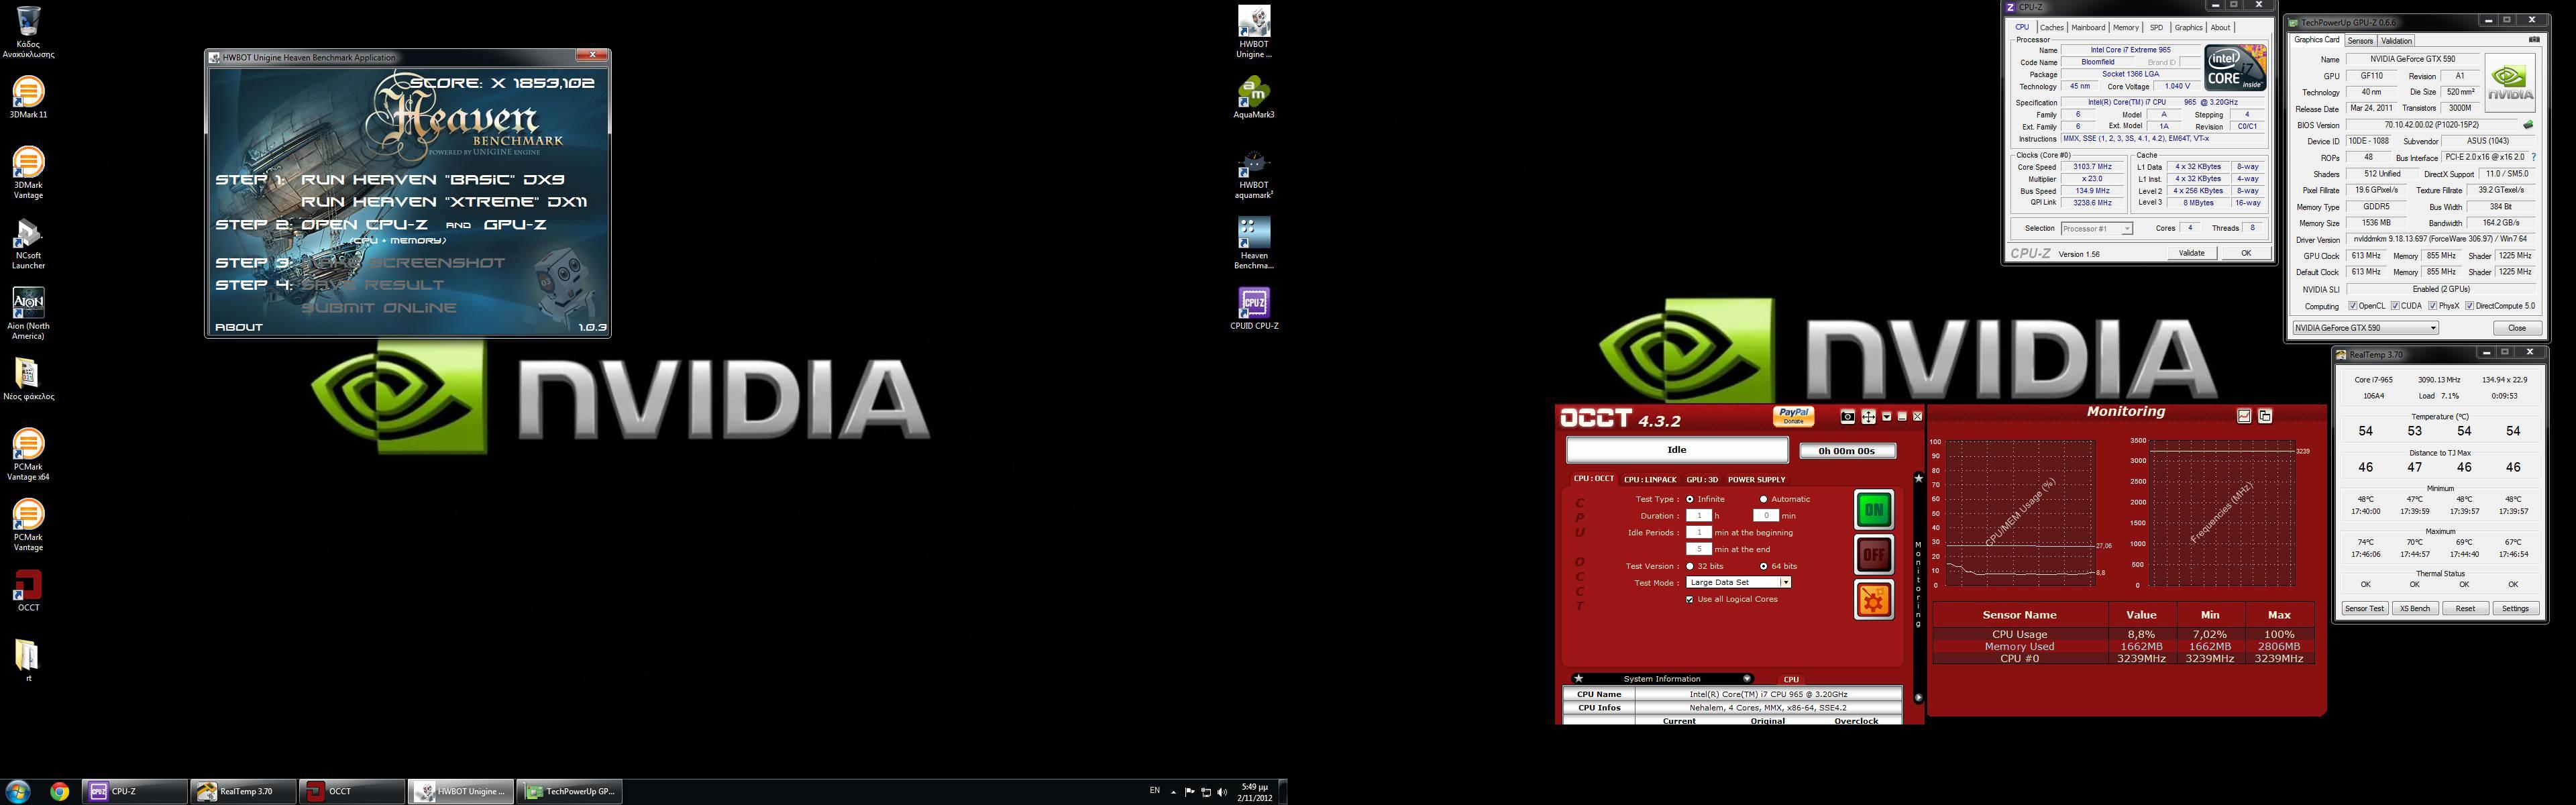Open the GPU-Z graphics card selector dropdown

[2365, 328]
